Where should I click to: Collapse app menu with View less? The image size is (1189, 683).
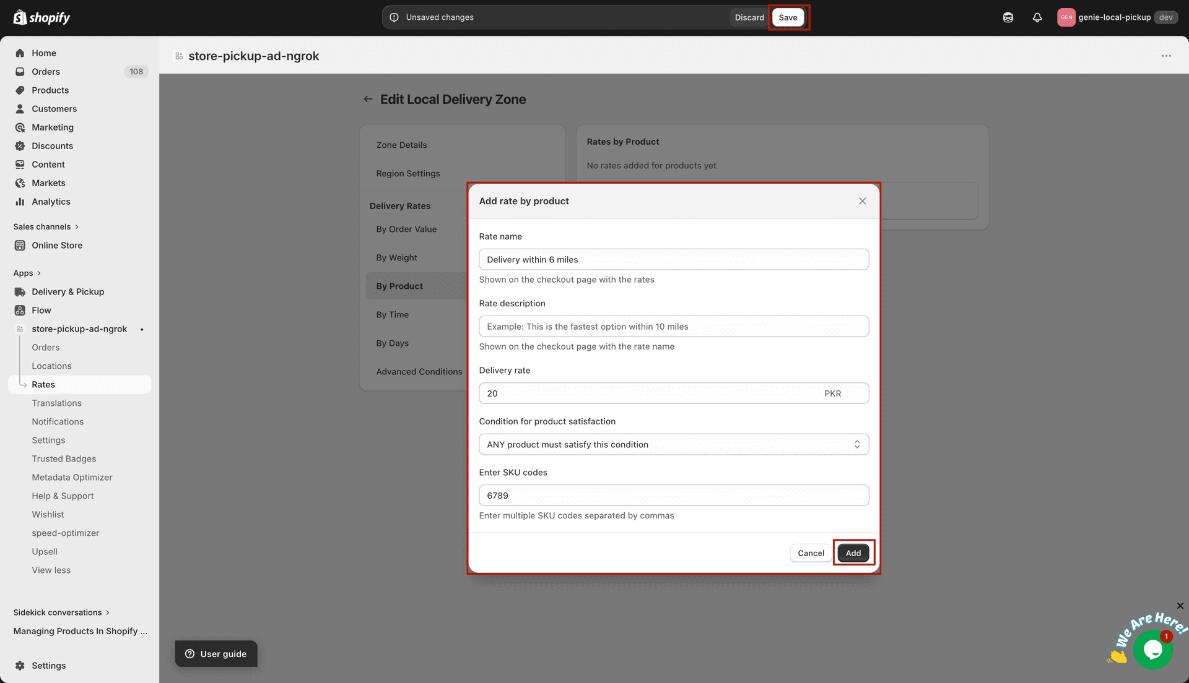[x=51, y=570]
